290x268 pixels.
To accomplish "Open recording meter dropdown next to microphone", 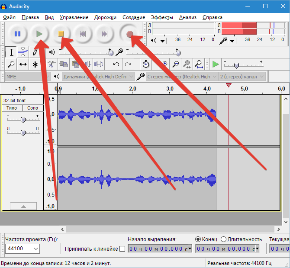I will (232, 41).
